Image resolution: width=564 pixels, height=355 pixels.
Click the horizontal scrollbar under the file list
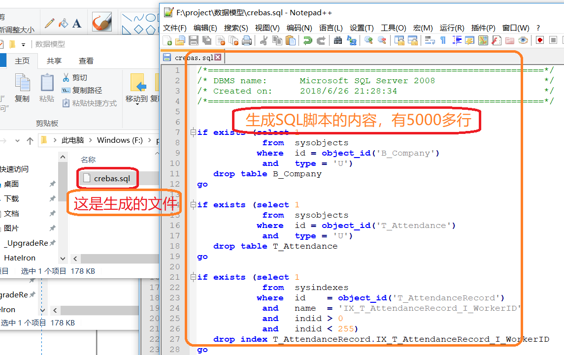[118, 258]
